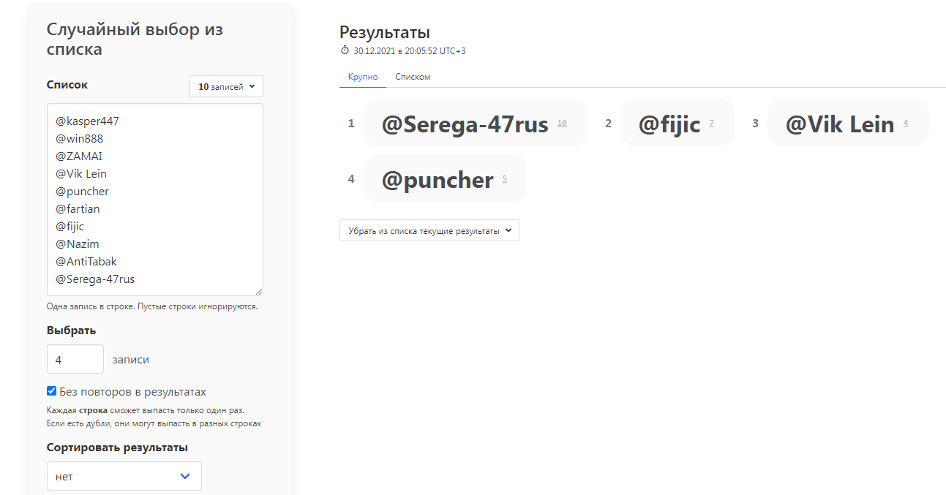Expand 'Убрать из списка текущие результаты' dropdown
The height and width of the screenshot is (495, 946).
pyautogui.click(x=429, y=231)
